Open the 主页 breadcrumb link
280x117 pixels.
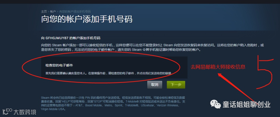click(x=44, y=12)
